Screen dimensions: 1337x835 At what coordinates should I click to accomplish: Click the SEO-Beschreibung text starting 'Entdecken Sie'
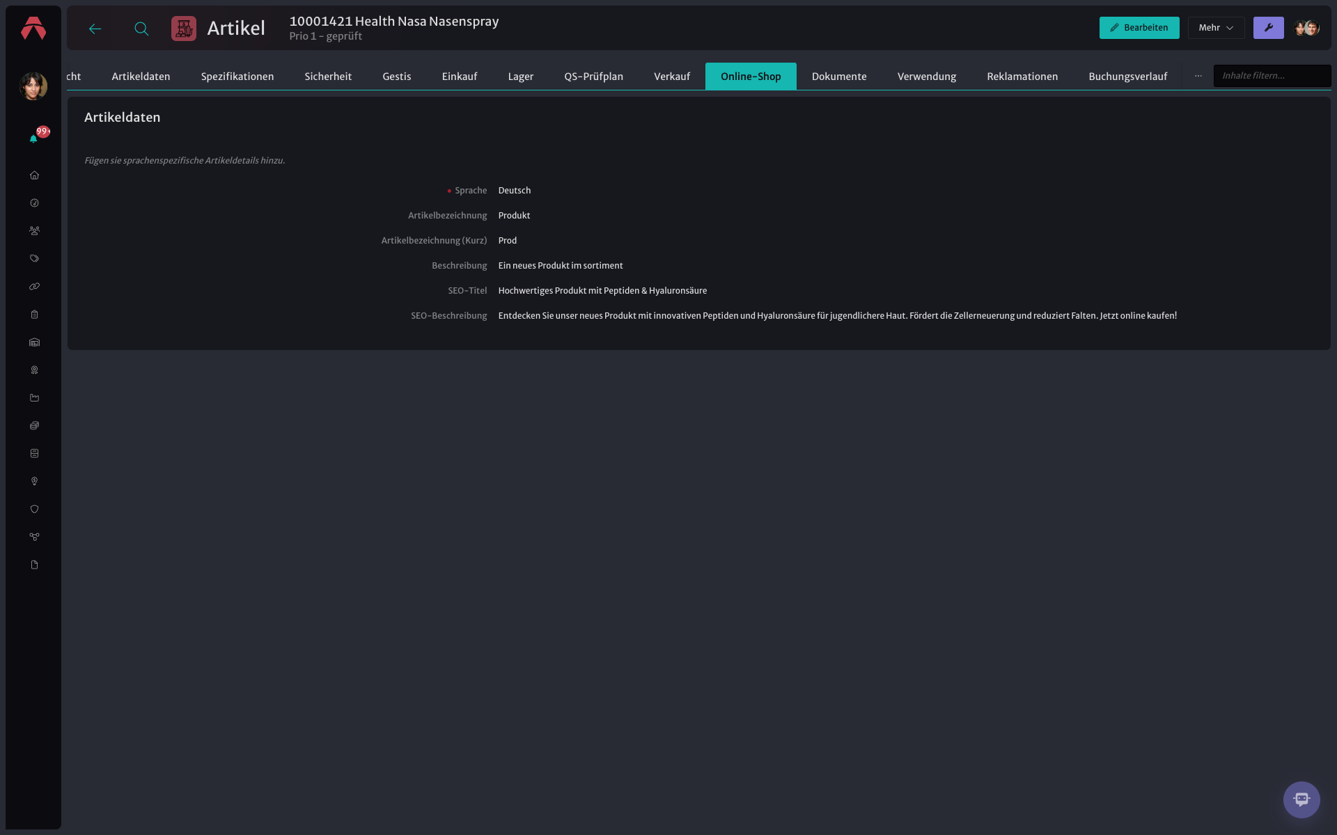[838, 316]
